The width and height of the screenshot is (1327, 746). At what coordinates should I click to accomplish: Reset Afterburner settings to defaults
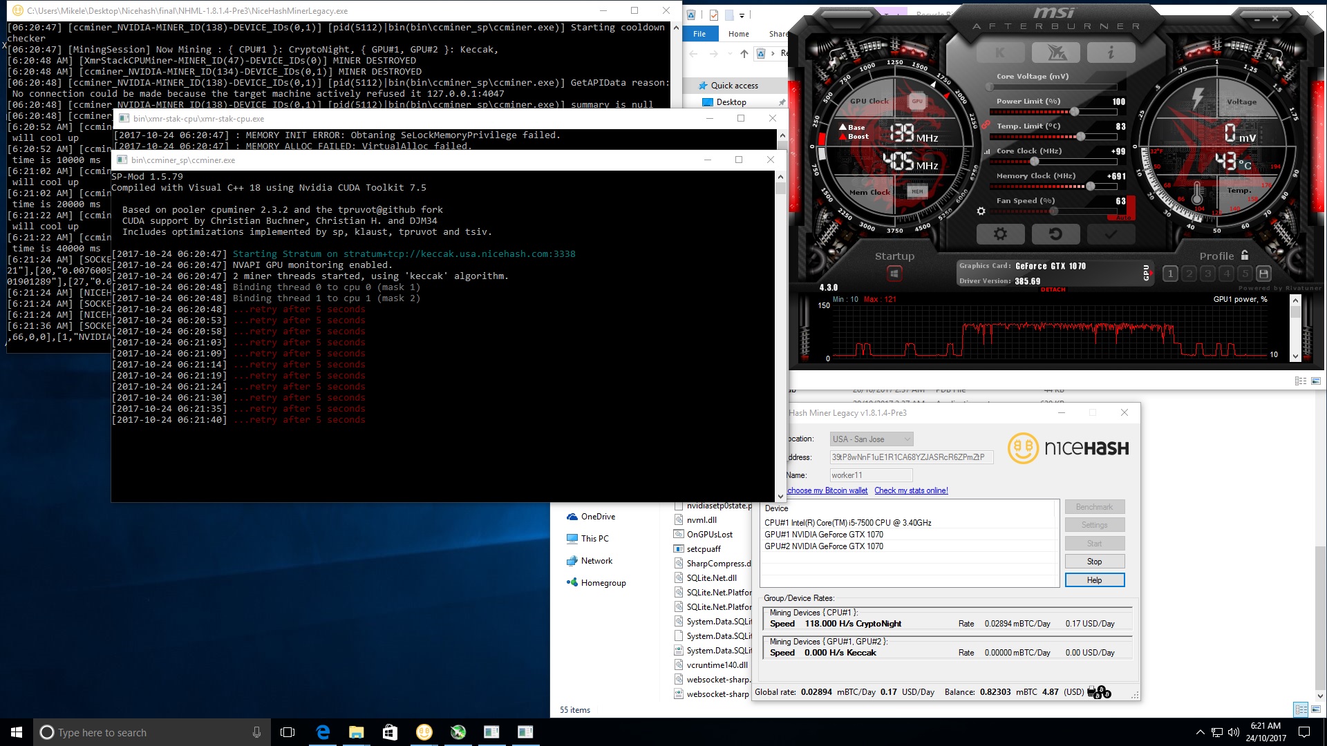click(1055, 234)
